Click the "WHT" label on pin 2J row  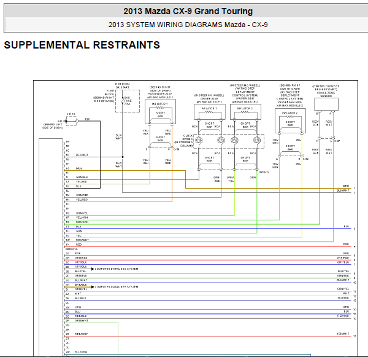(78, 294)
